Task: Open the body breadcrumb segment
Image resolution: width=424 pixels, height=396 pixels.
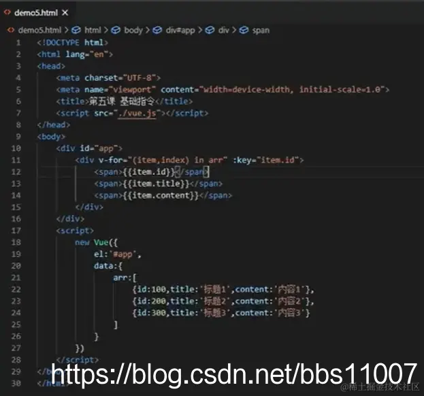Action: click(133, 30)
